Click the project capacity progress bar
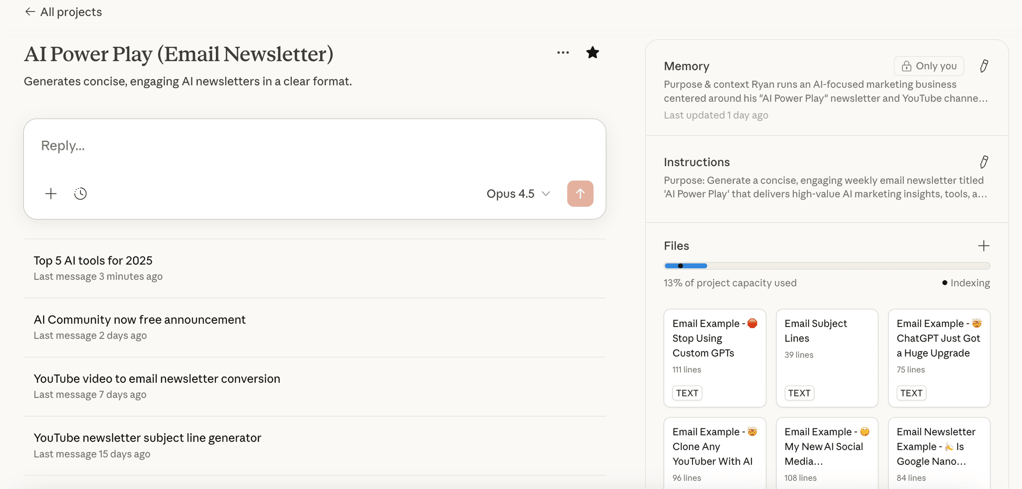The image size is (1022, 489). point(827,266)
